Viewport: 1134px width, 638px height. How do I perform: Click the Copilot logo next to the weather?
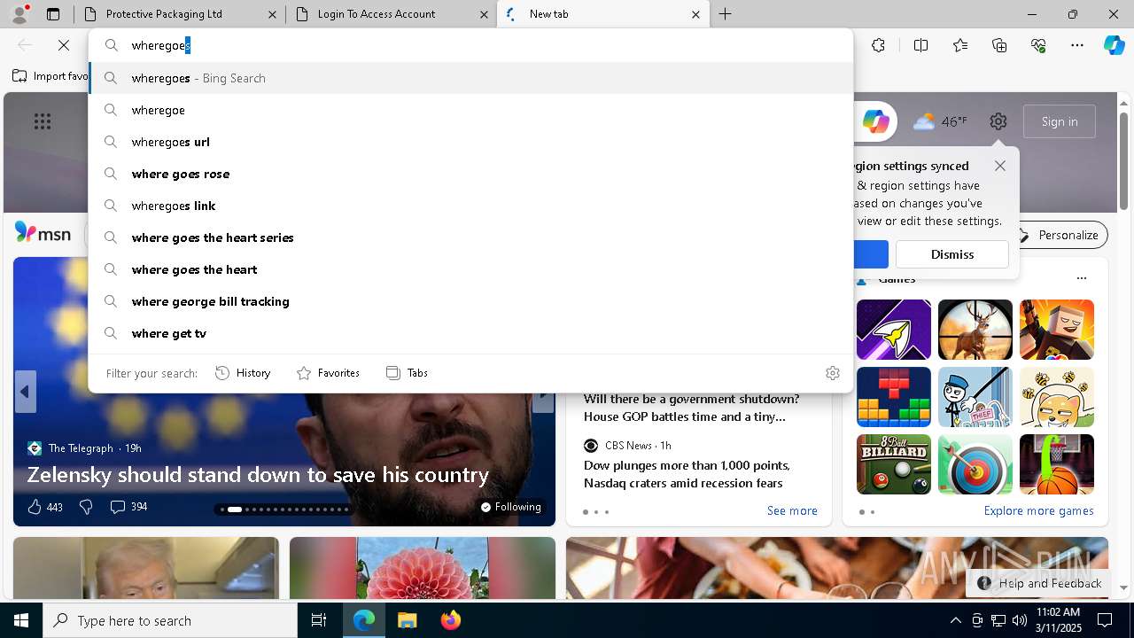[875, 121]
